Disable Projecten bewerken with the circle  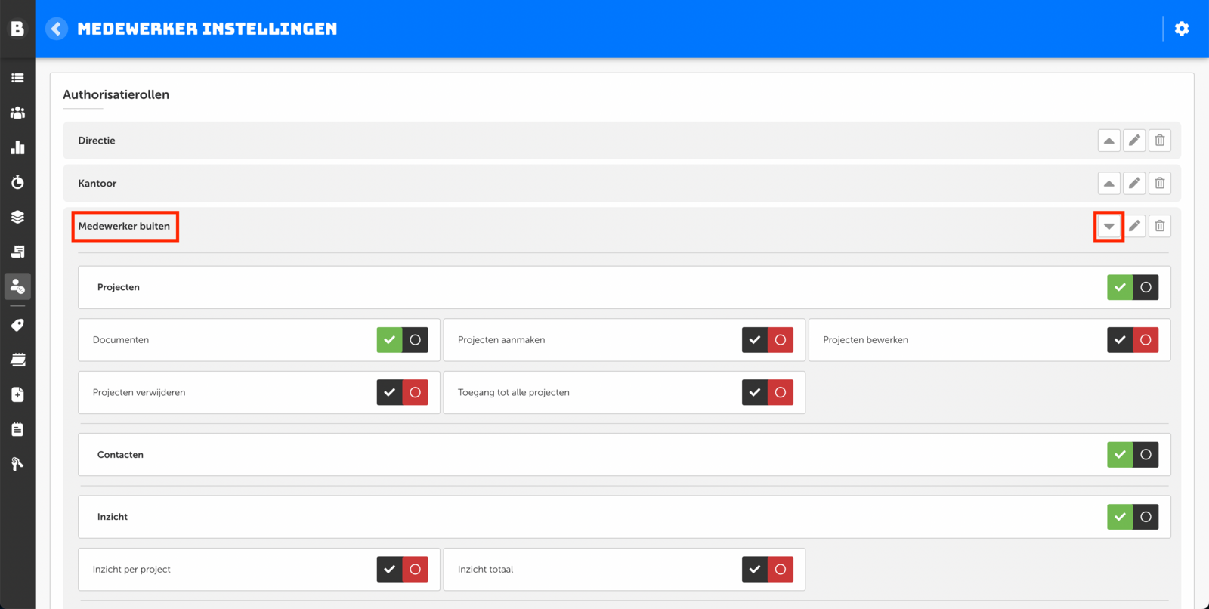click(1146, 340)
